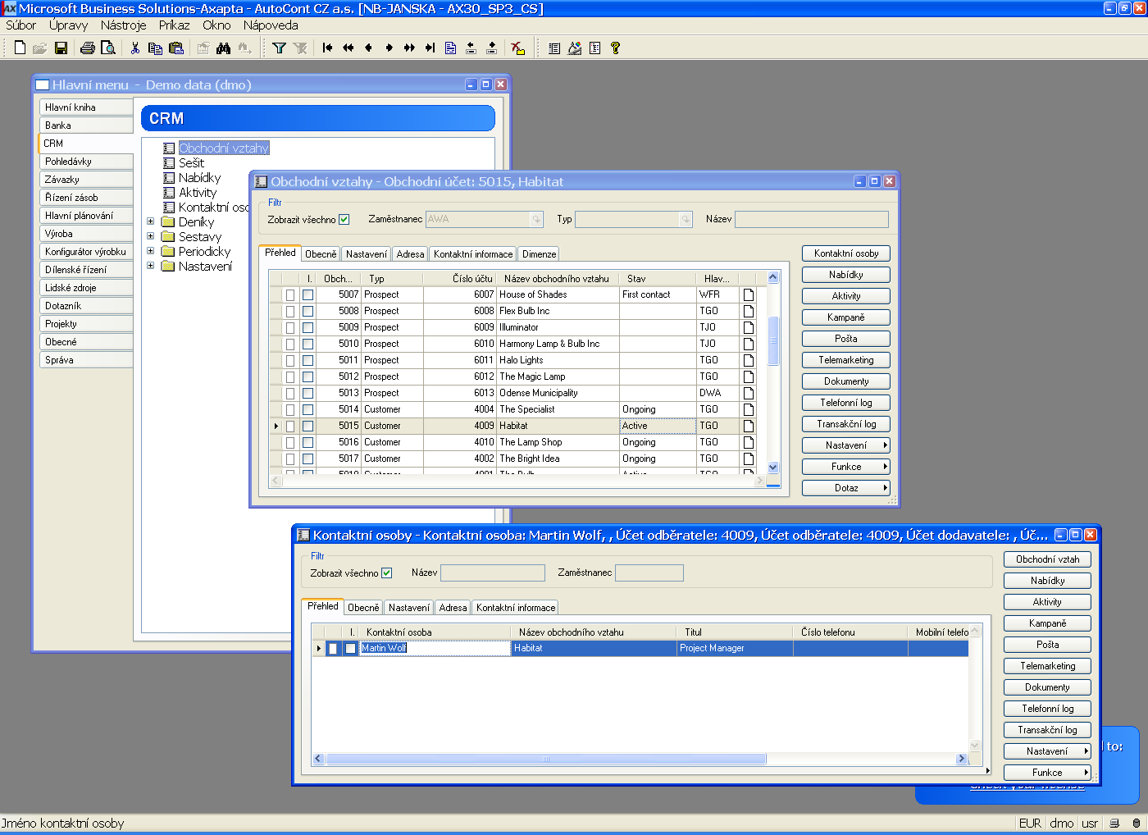The image size is (1148, 835).
Task: Click the Sešit form icon in CRM tree
Action: click(169, 163)
